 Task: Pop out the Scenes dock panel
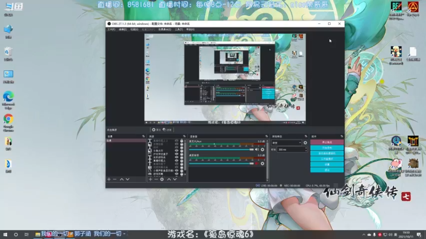(143, 136)
